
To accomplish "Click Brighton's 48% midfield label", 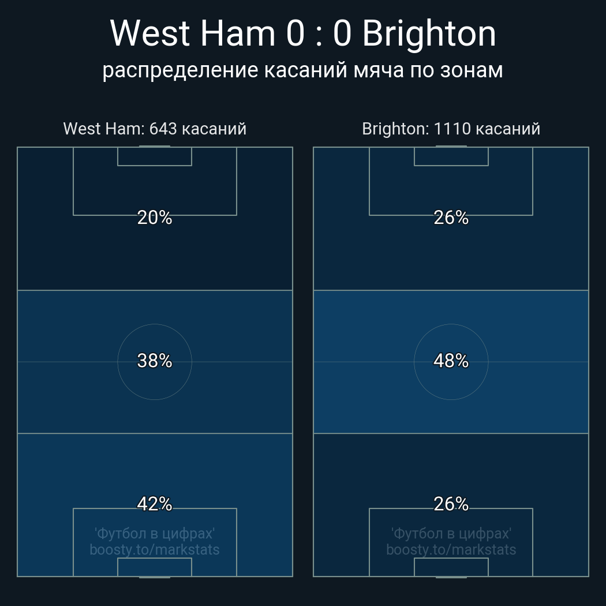I will click(x=451, y=361).
